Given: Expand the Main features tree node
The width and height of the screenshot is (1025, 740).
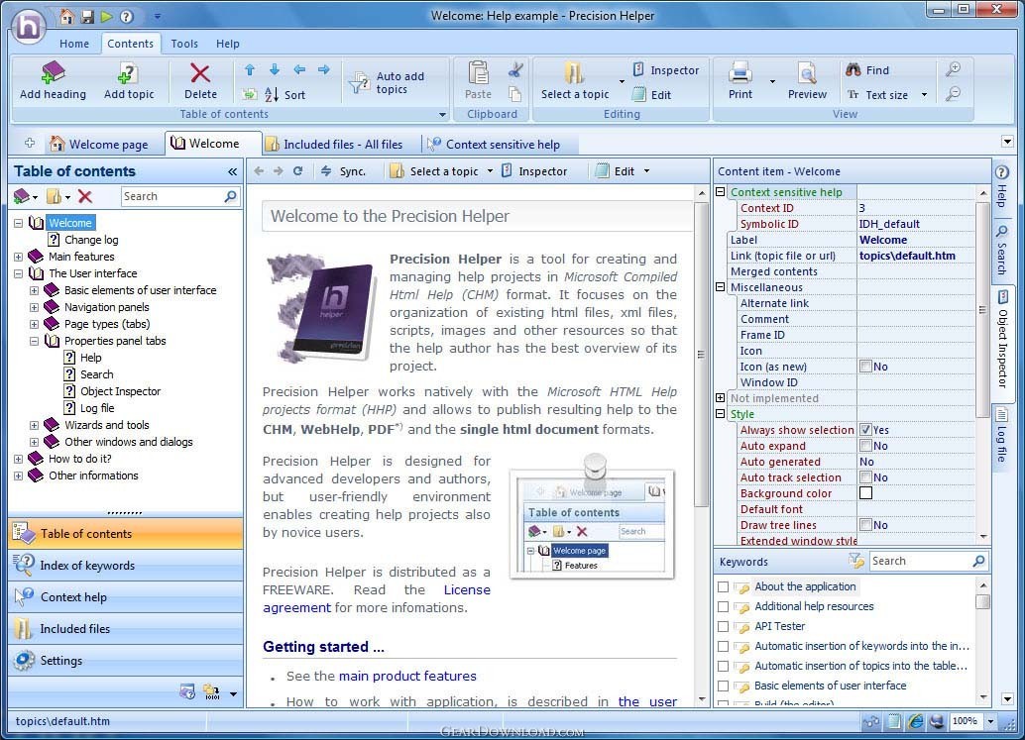Looking at the screenshot, I should point(18,257).
